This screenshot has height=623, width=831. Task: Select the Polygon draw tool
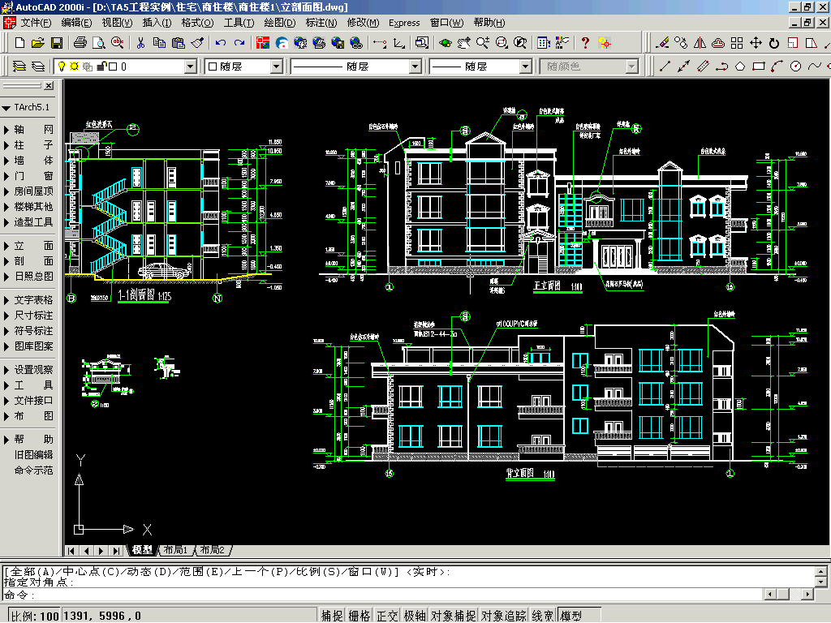[740, 67]
